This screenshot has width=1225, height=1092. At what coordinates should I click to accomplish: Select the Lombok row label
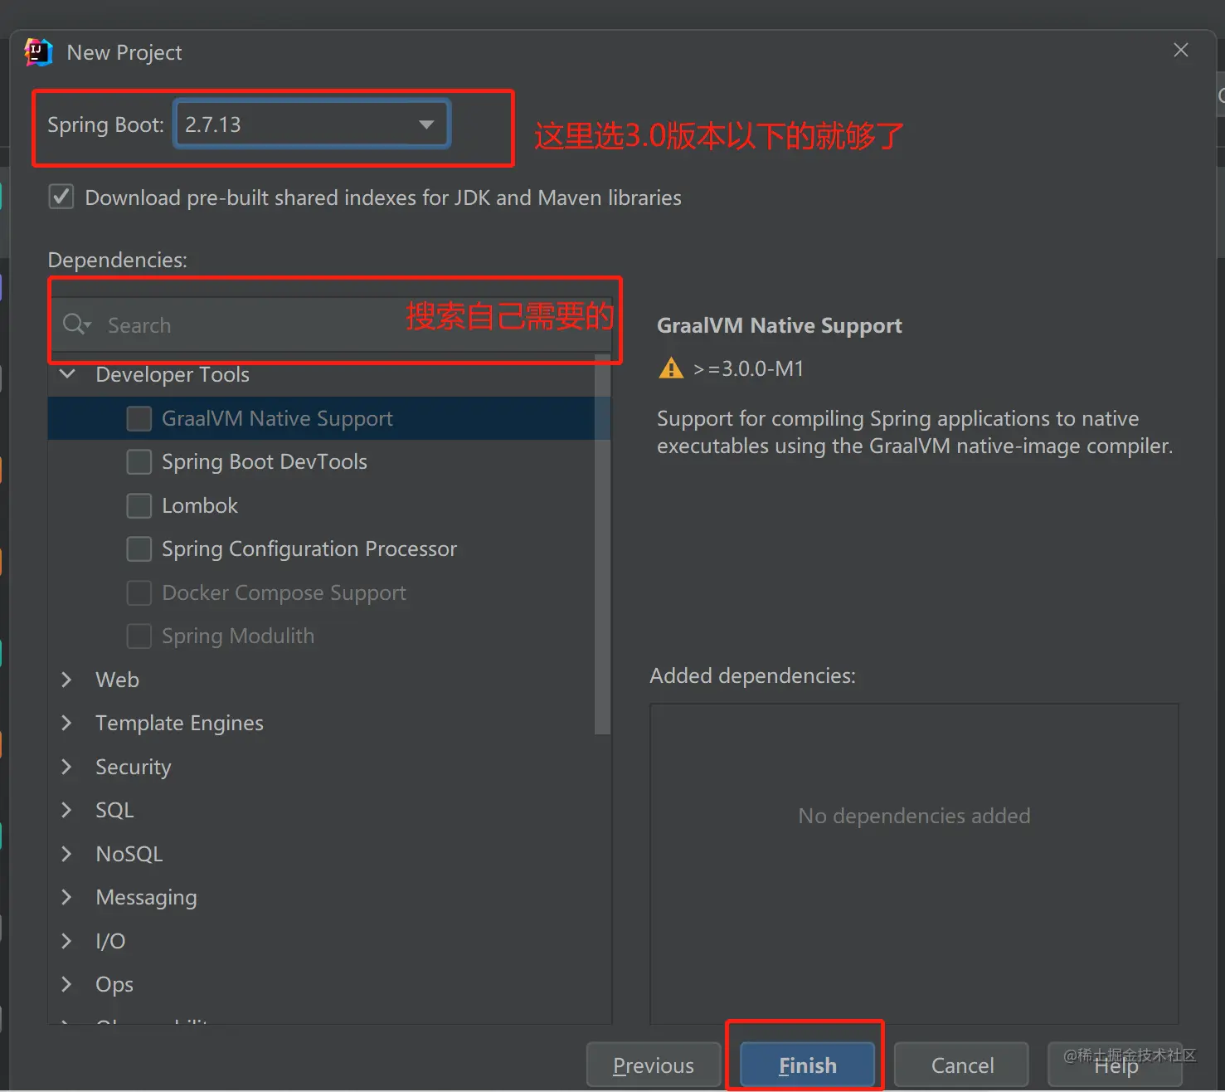(x=200, y=505)
